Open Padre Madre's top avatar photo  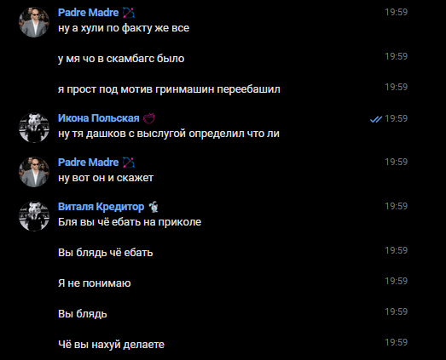[34, 22]
